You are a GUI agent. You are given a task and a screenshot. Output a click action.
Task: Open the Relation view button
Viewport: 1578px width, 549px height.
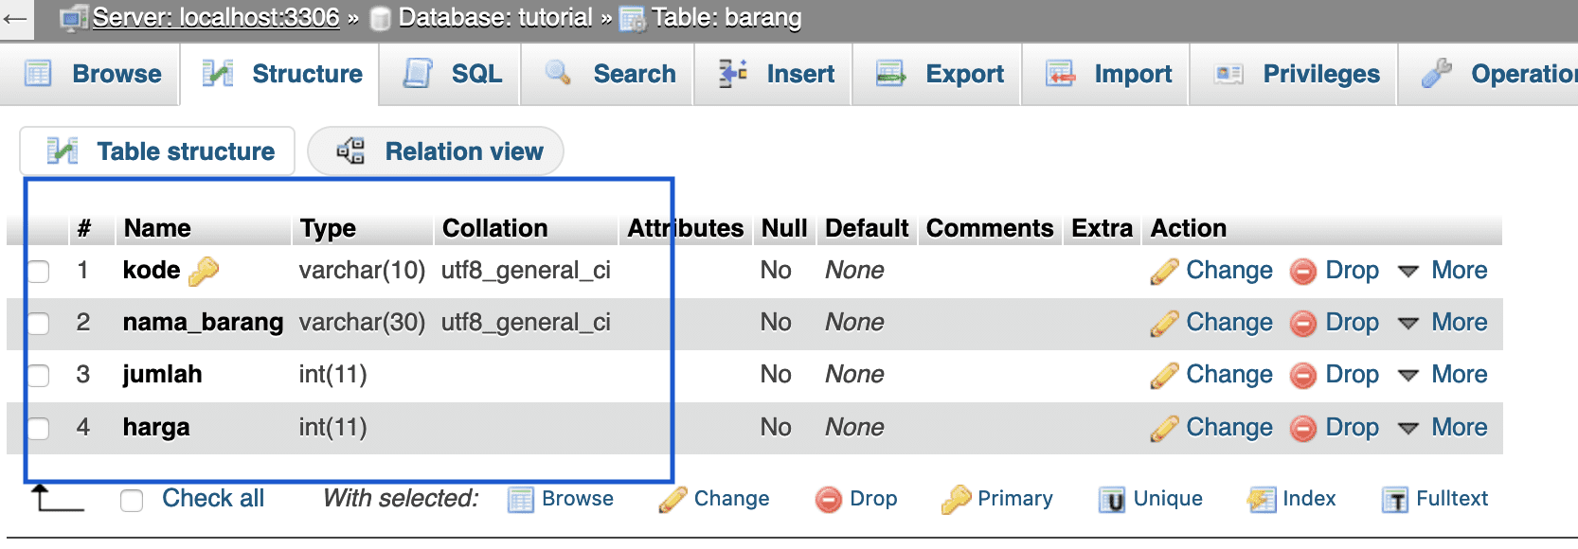(x=436, y=151)
